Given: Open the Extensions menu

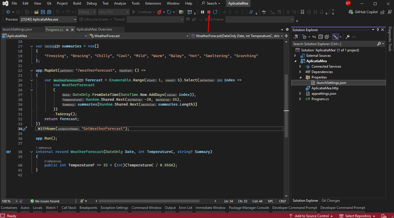Looking at the screenshot, I should click(x=153, y=3).
